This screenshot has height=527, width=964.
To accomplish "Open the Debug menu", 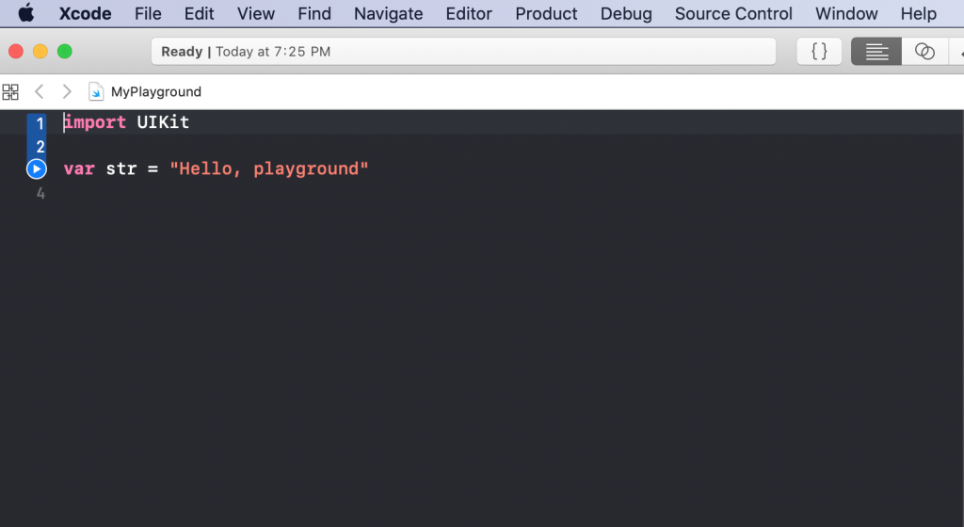I will [x=626, y=13].
